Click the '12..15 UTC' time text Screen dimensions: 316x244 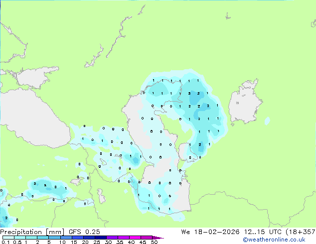pyautogui.click(x=263, y=232)
